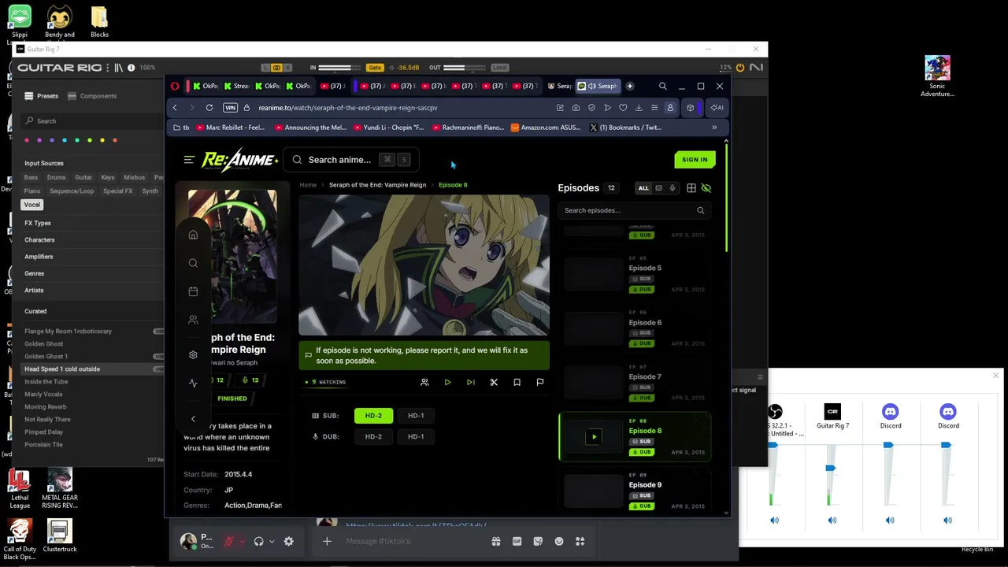This screenshot has height=567, width=1008.
Task: Open the Opera downloads icon
Action: 639,108
